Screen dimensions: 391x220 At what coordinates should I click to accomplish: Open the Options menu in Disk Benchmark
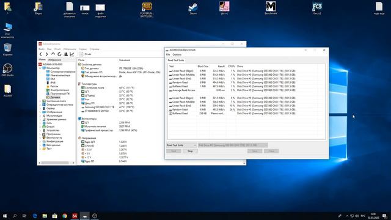(177, 54)
